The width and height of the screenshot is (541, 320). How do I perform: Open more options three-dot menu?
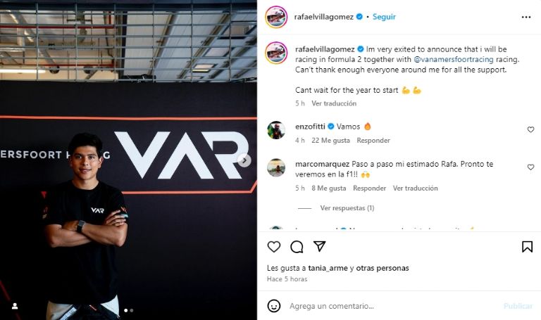(526, 17)
